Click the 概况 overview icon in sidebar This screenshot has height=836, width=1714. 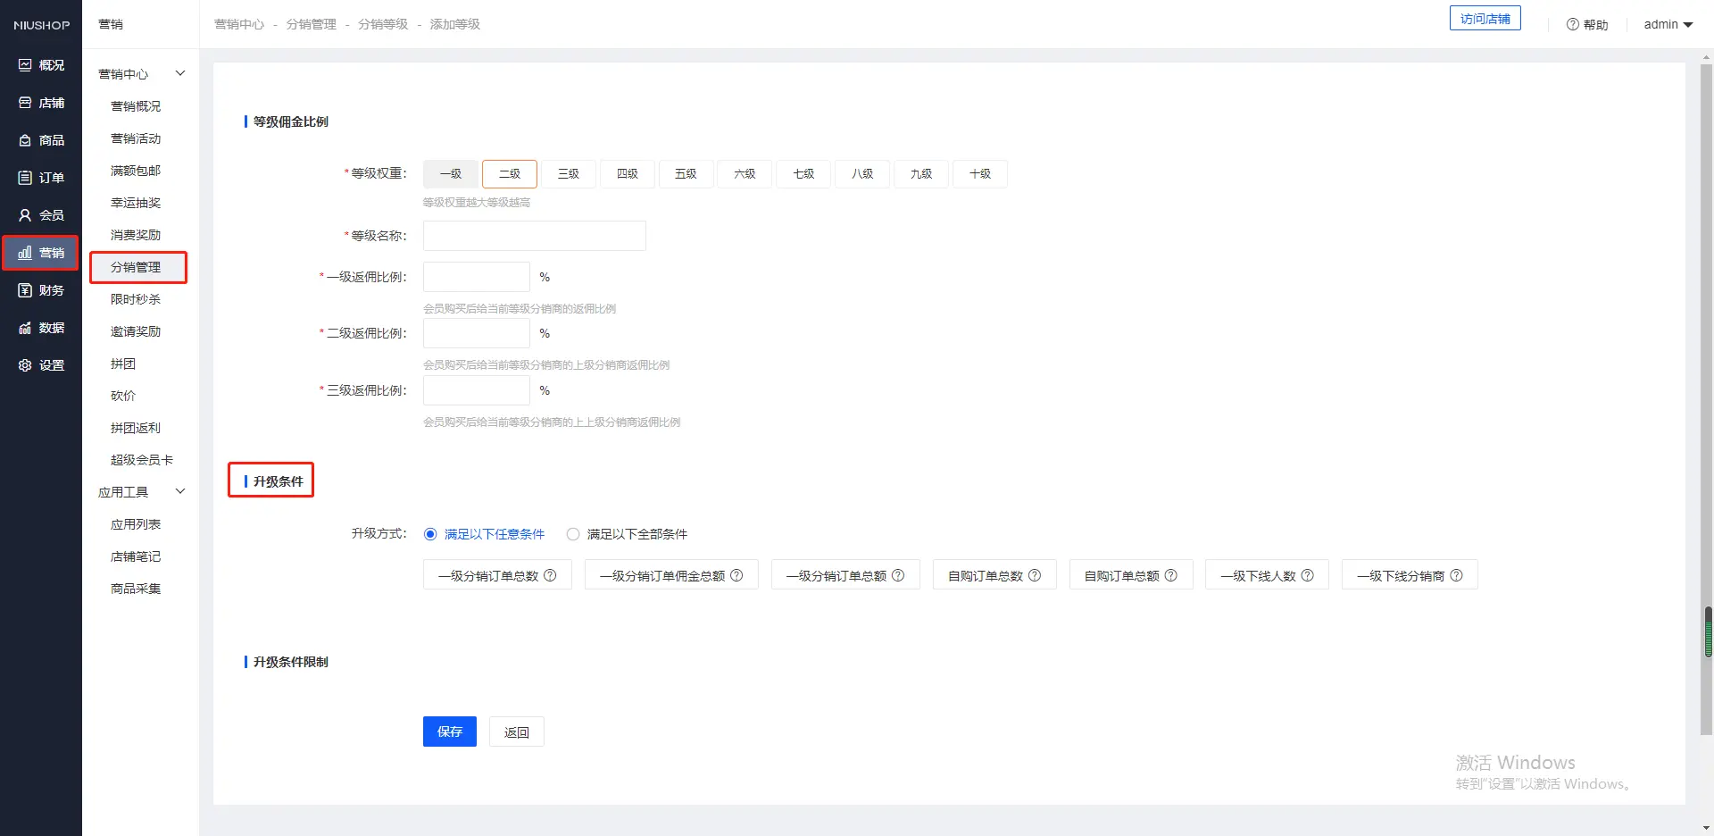[x=25, y=65]
